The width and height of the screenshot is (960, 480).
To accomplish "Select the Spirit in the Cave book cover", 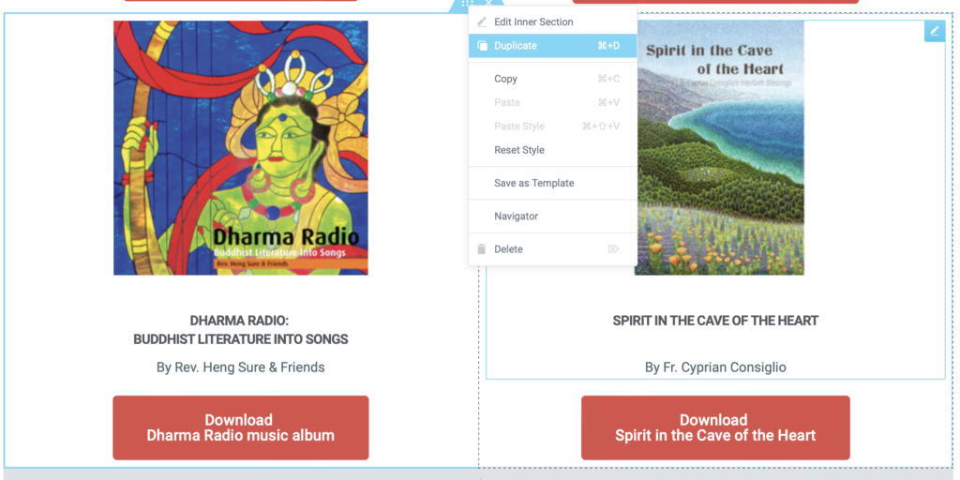I will (720, 148).
